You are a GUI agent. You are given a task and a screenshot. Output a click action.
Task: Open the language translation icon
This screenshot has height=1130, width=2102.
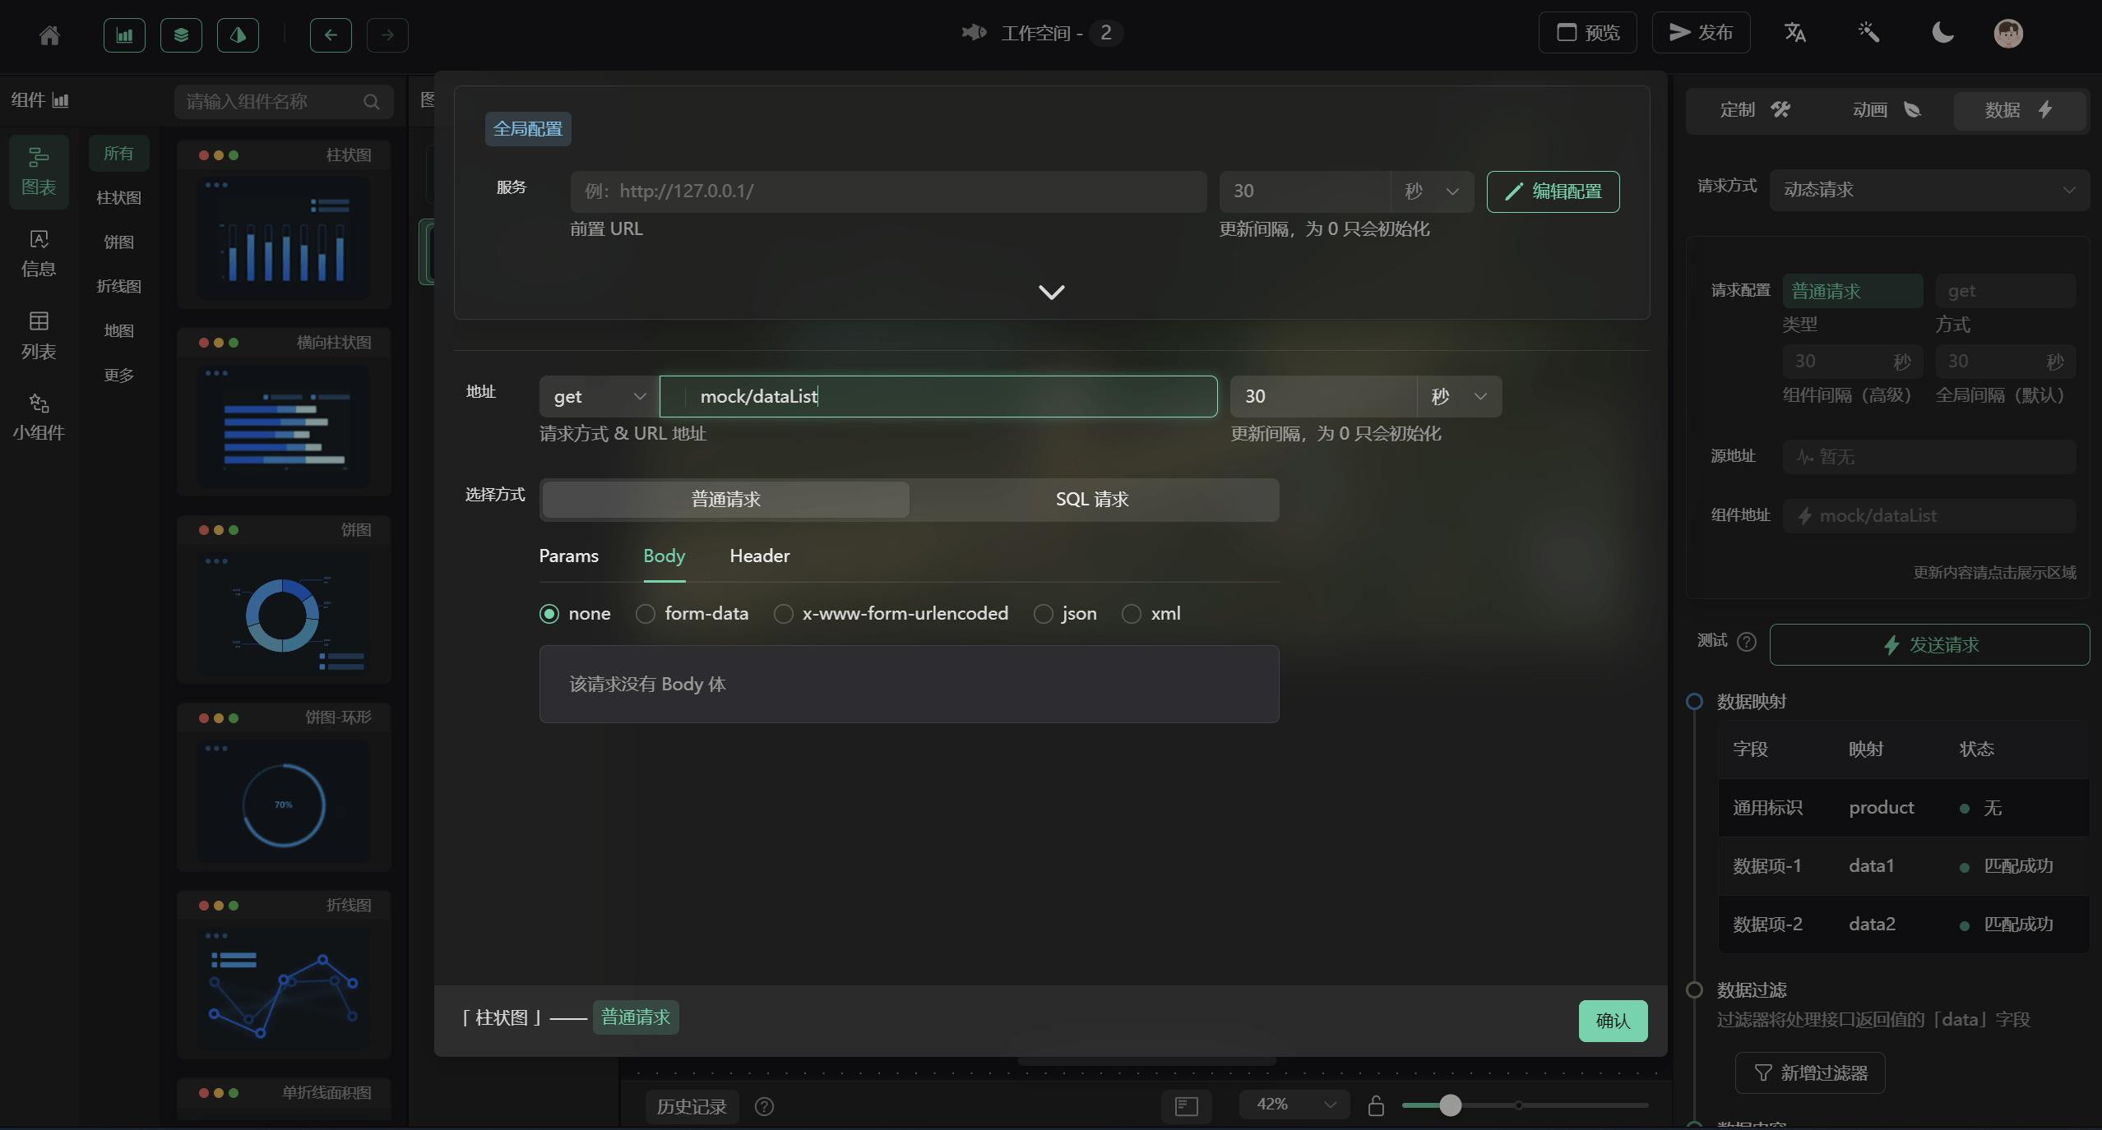pyautogui.click(x=1794, y=33)
